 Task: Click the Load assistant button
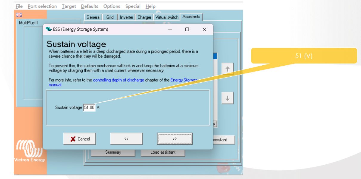pyautogui.click(x=163, y=152)
